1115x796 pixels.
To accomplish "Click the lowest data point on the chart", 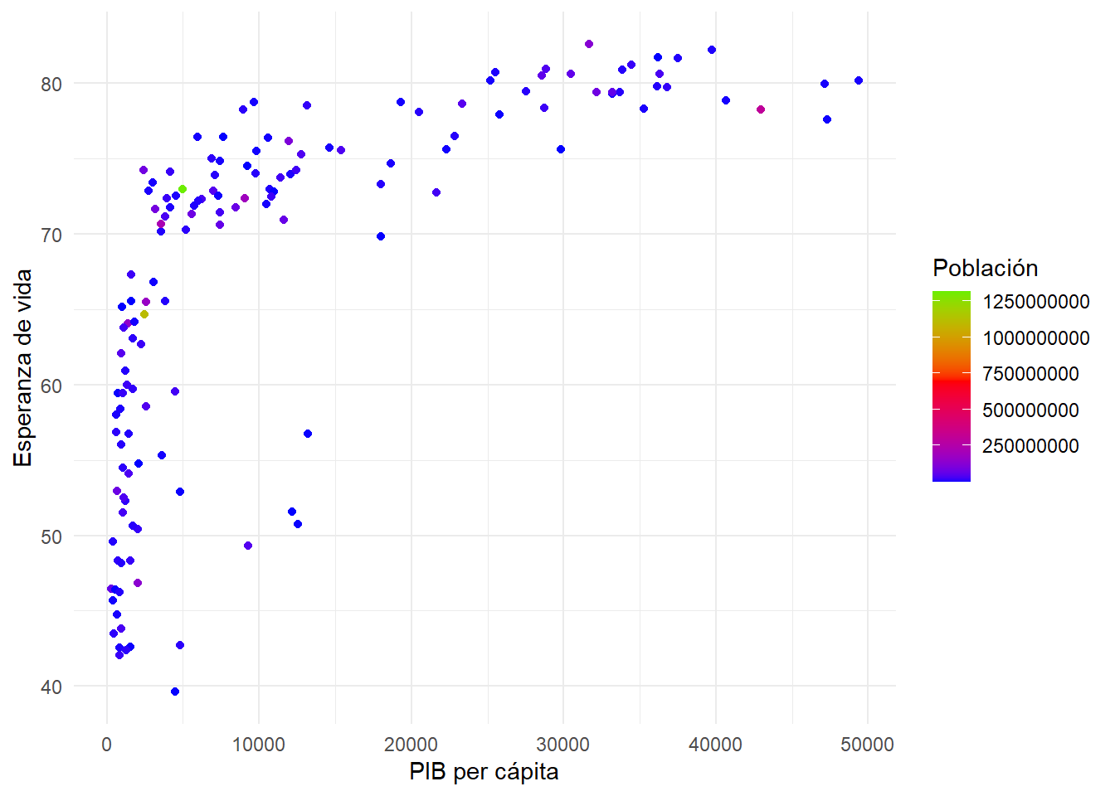I will [175, 692].
